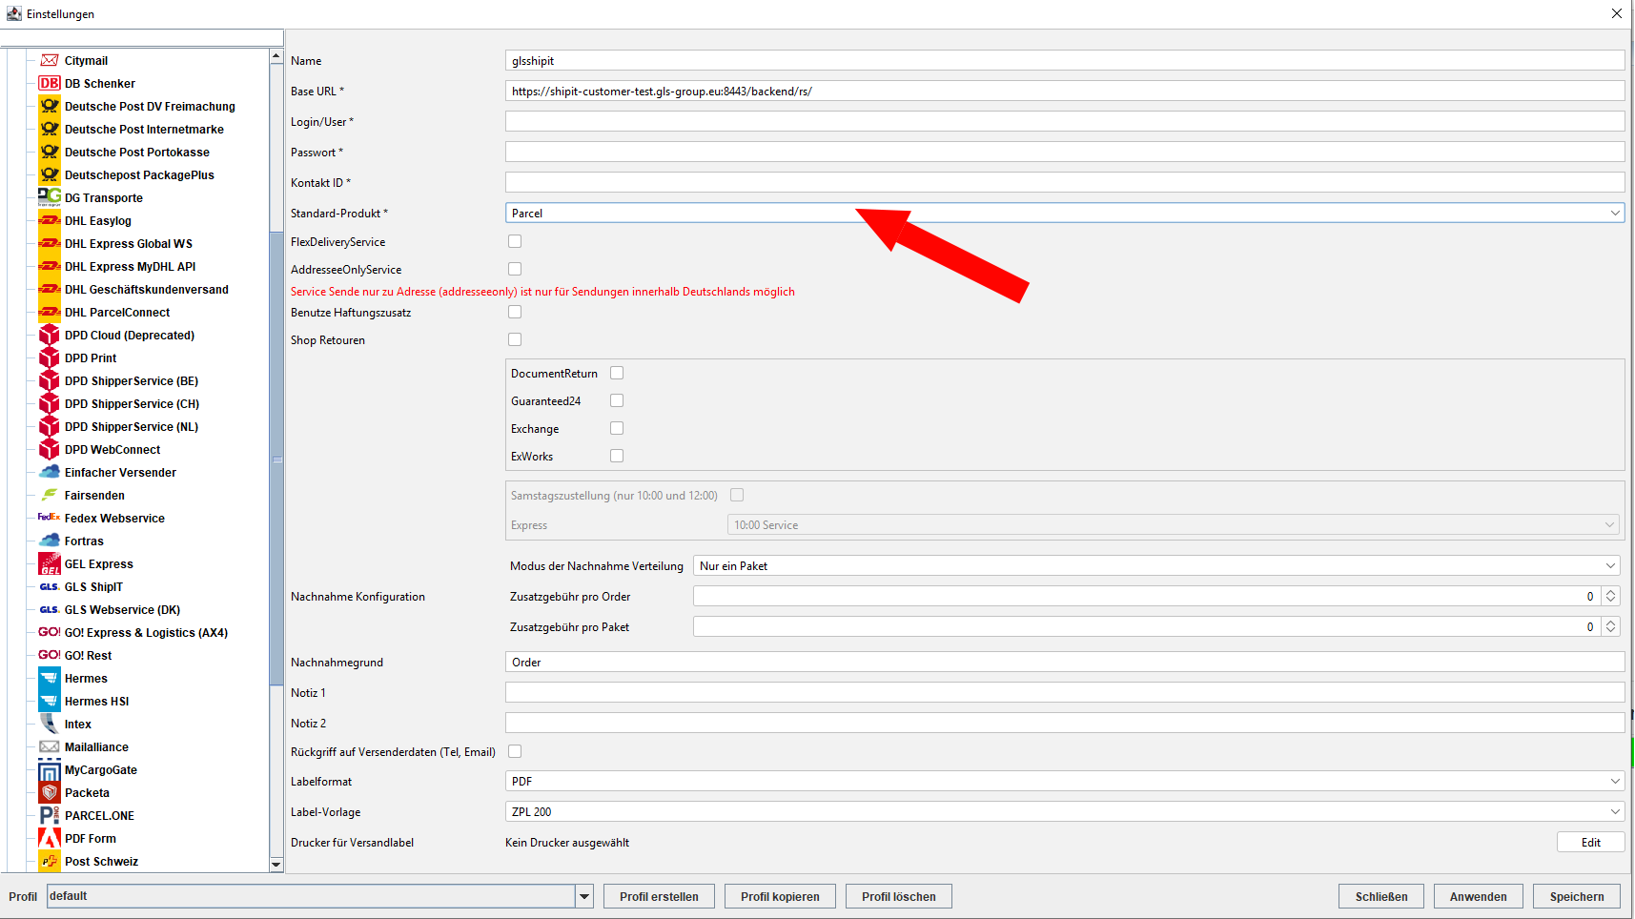This screenshot has height=919, width=1635.
Task: Open the Profil dropdown arrow
Action: 584,896
